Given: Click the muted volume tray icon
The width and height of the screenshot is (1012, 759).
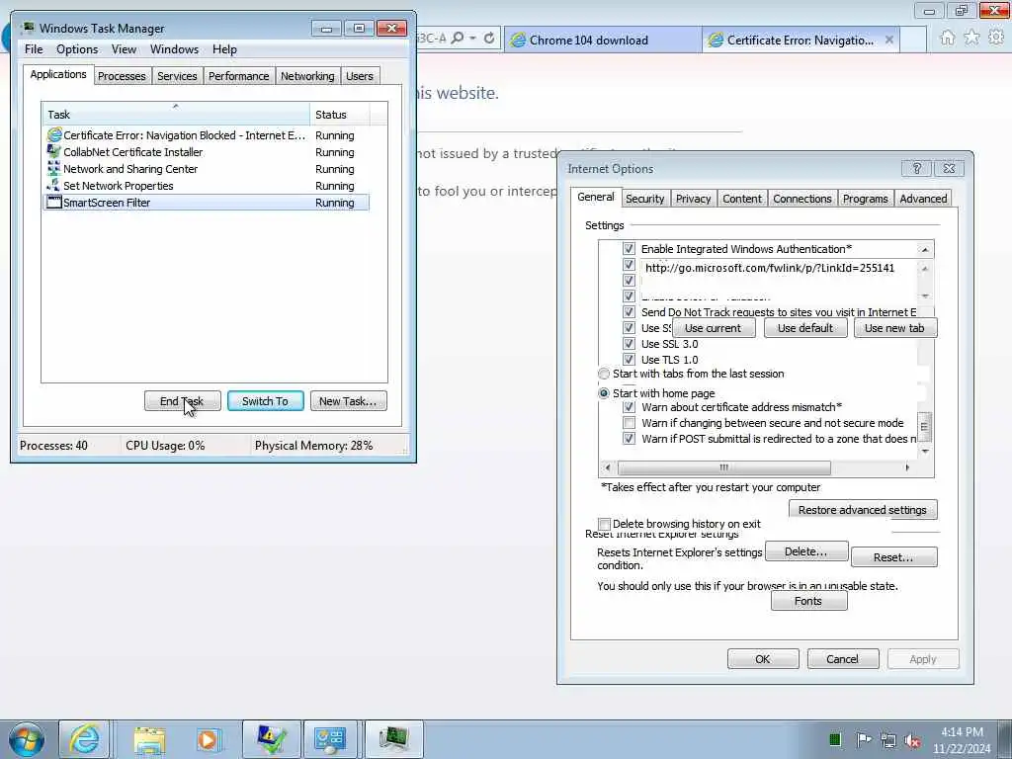Looking at the screenshot, I should pos(912,740).
